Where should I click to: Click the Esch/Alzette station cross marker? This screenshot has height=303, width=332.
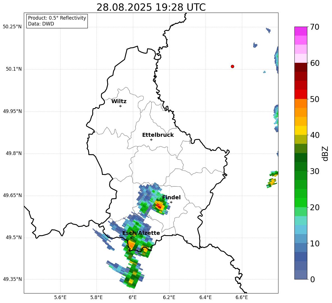131,238
